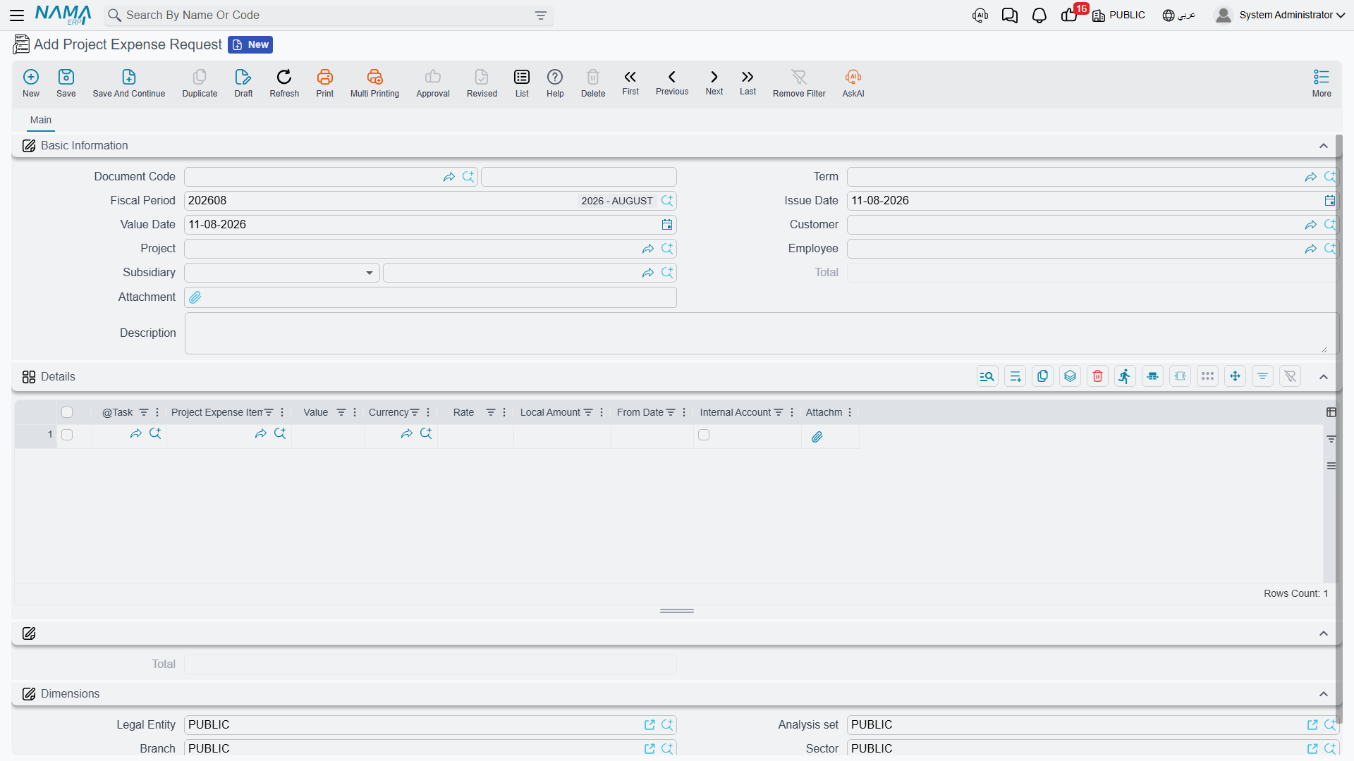
Task: Open Legal Entity PUBLIC link icon
Action: click(x=649, y=725)
